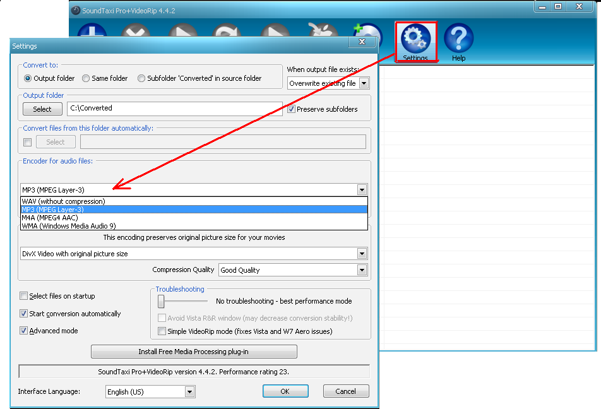The height and width of the screenshot is (409, 601).
Task: Click the Troubleshooting slider handle
Action: point(161,301)
